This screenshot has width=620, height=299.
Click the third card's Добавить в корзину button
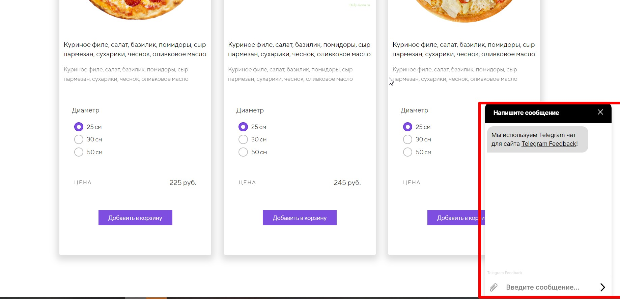[456, 218]
